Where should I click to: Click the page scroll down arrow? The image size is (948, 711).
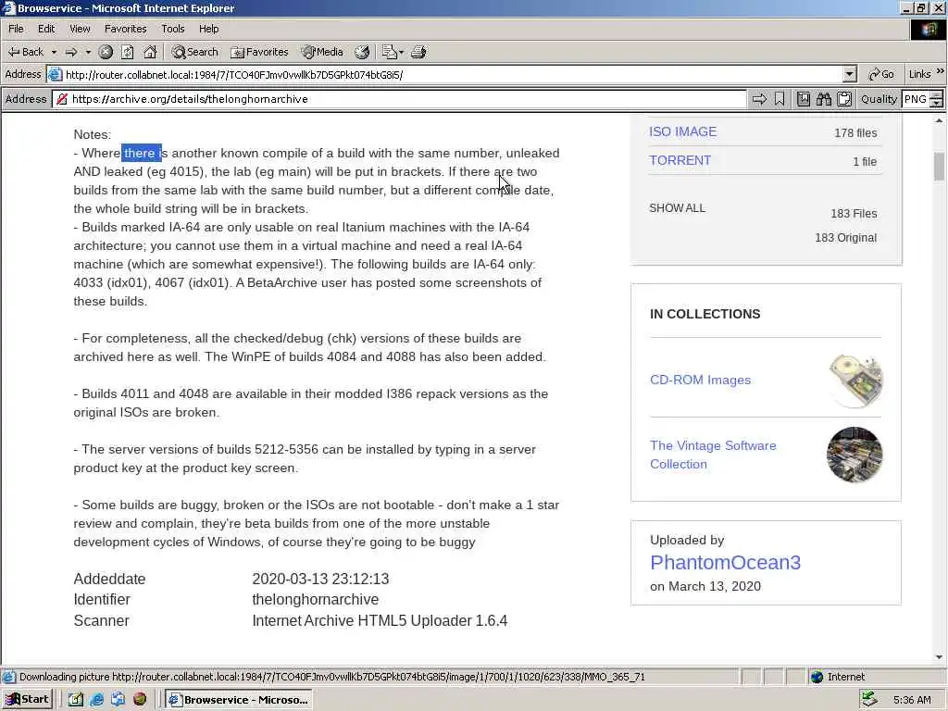(939, 657)
